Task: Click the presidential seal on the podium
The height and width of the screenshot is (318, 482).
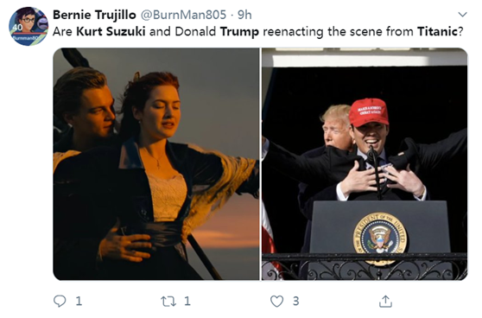Action: point(380,237)
